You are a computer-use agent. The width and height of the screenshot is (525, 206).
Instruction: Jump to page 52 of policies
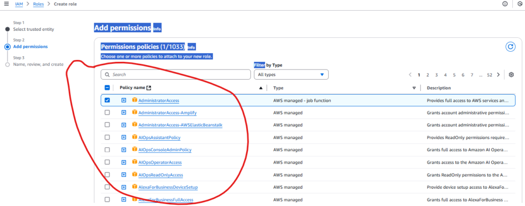tap(490, 75)
